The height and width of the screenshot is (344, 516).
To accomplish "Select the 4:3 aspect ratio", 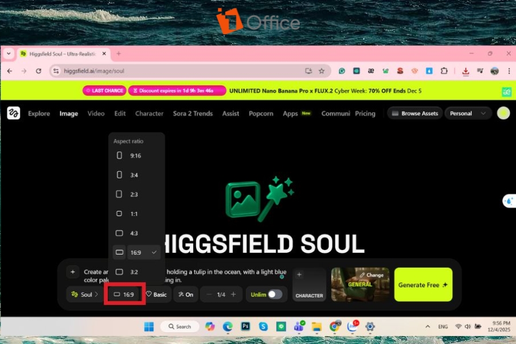I will [136, 233].
